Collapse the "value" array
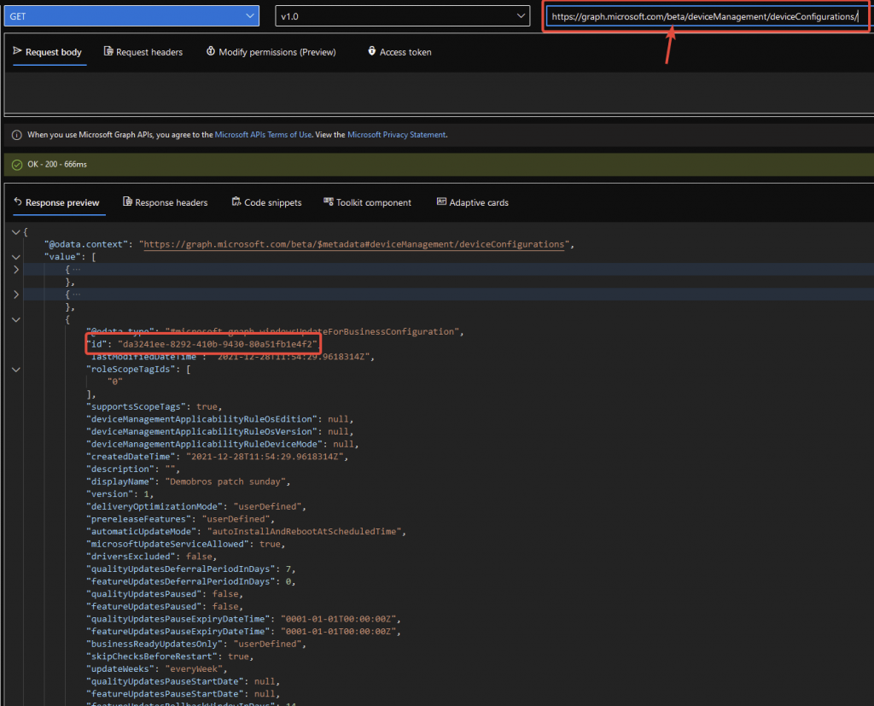Image resolution: width=874 pixels, height=706 pixels. click(16, 257)
